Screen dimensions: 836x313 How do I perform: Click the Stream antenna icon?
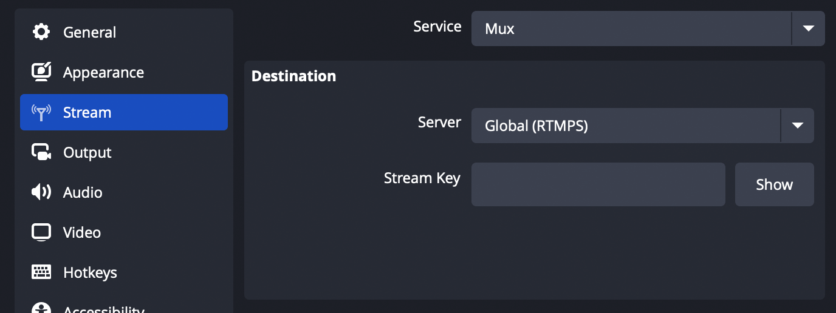click(41, 112)
